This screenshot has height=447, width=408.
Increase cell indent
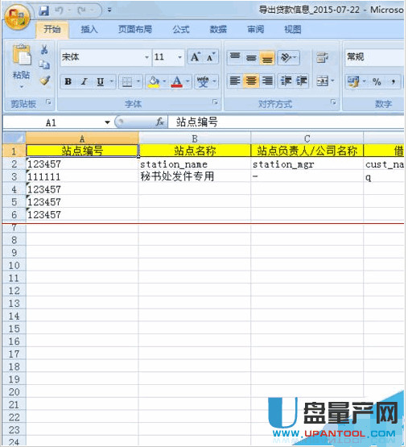point(302,81)
